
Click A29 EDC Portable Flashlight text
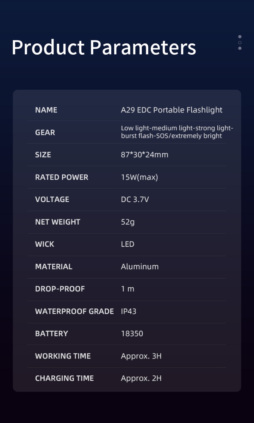(172, 110)
